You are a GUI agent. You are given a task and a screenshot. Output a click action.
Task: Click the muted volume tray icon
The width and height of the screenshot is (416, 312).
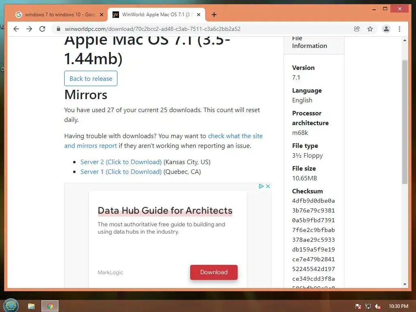[x=378, y=306]
